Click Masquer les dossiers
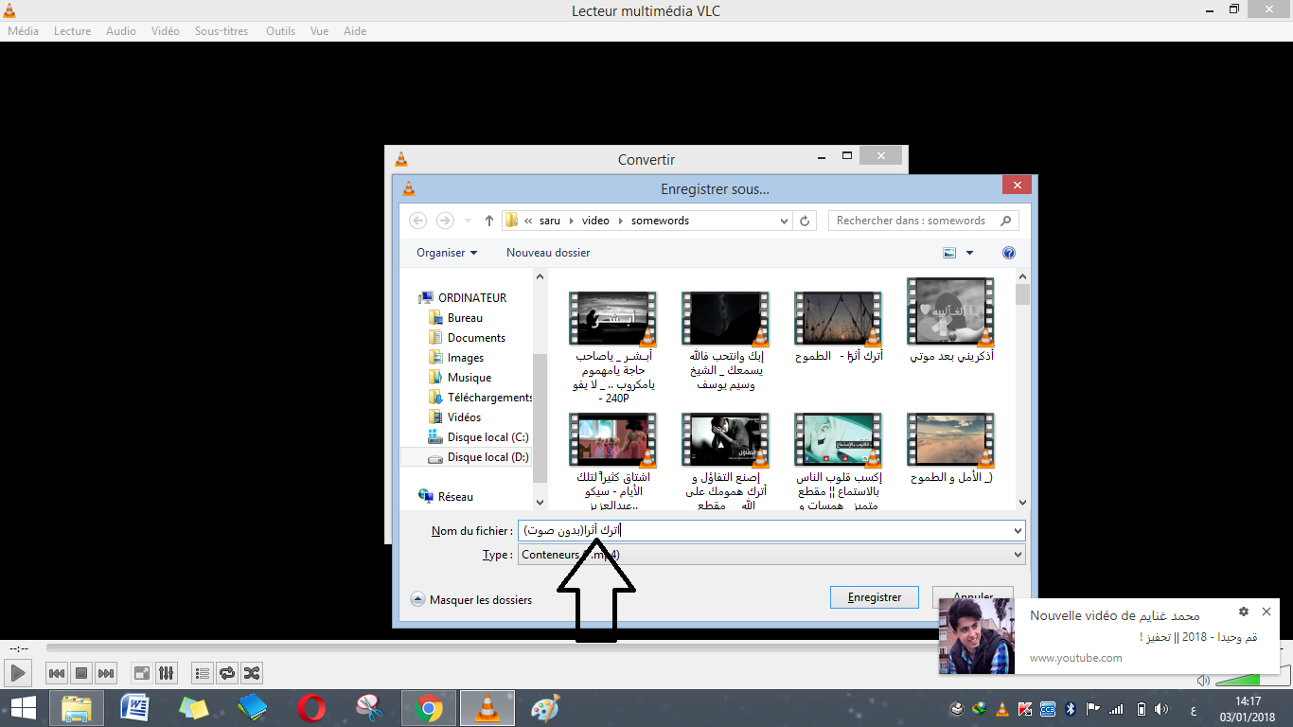 471,600
